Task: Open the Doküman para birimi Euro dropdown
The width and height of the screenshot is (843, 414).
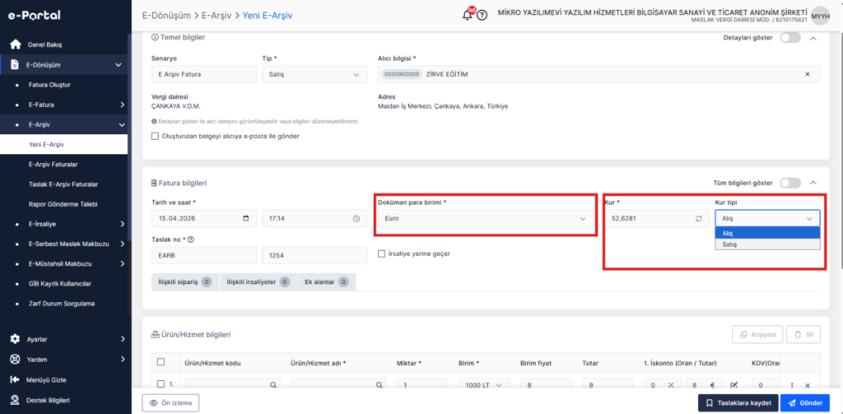Action: 486,219
